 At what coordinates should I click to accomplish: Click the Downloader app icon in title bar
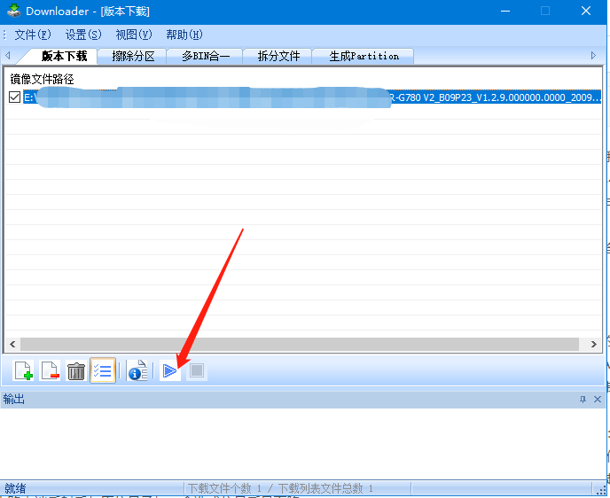(x=12, y=12)
